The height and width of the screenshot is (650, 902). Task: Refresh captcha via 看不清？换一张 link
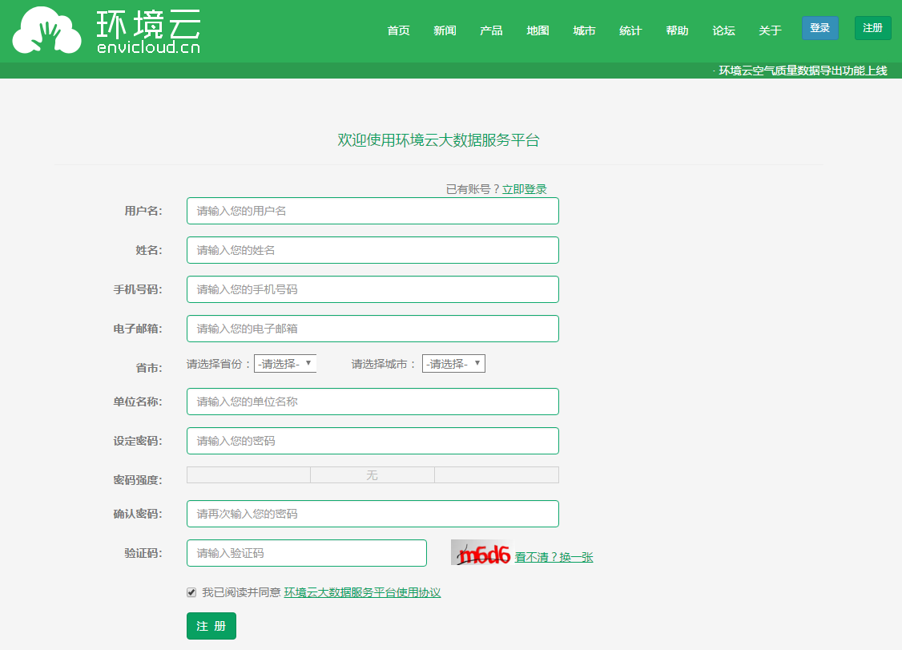pyautogui.click(x=554, y=557)
